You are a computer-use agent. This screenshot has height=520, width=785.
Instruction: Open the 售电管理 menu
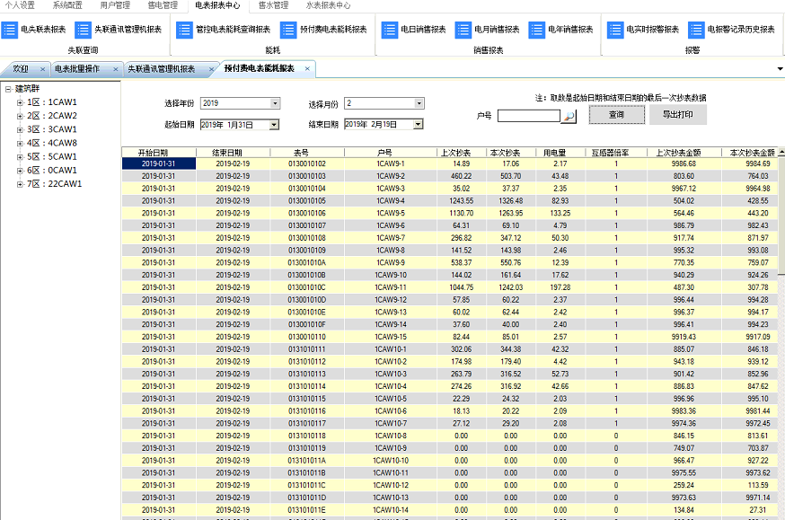pyautogui.click(x=163, y=5)
